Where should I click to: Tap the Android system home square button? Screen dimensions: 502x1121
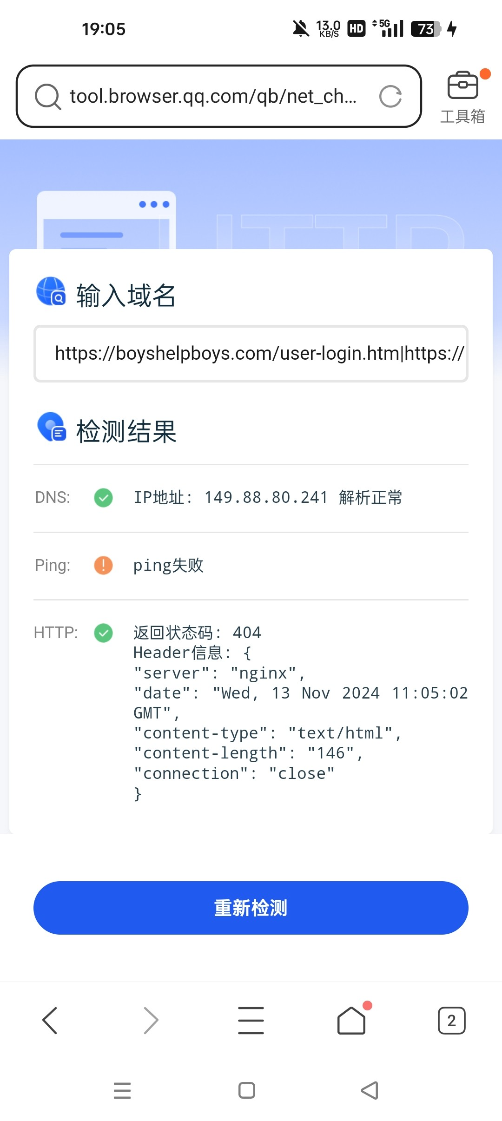coord(247,1090)
